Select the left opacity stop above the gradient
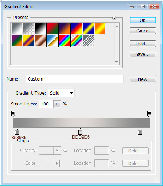163x186 pixels. point(13,114)
